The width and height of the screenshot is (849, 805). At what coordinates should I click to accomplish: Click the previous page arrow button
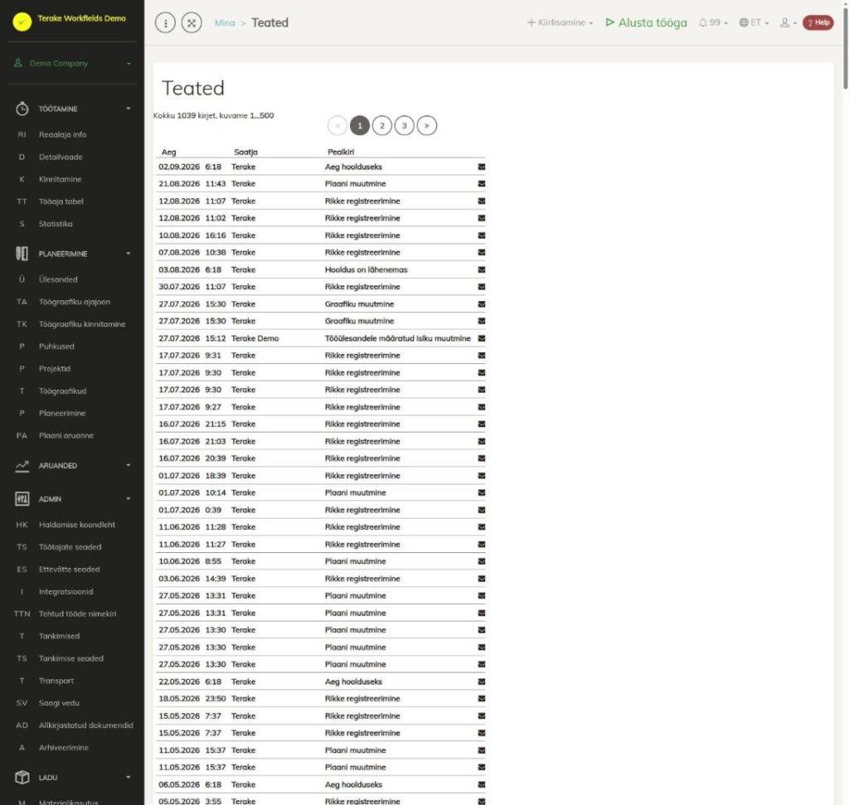pyautogui.click(x=337, y=125)
